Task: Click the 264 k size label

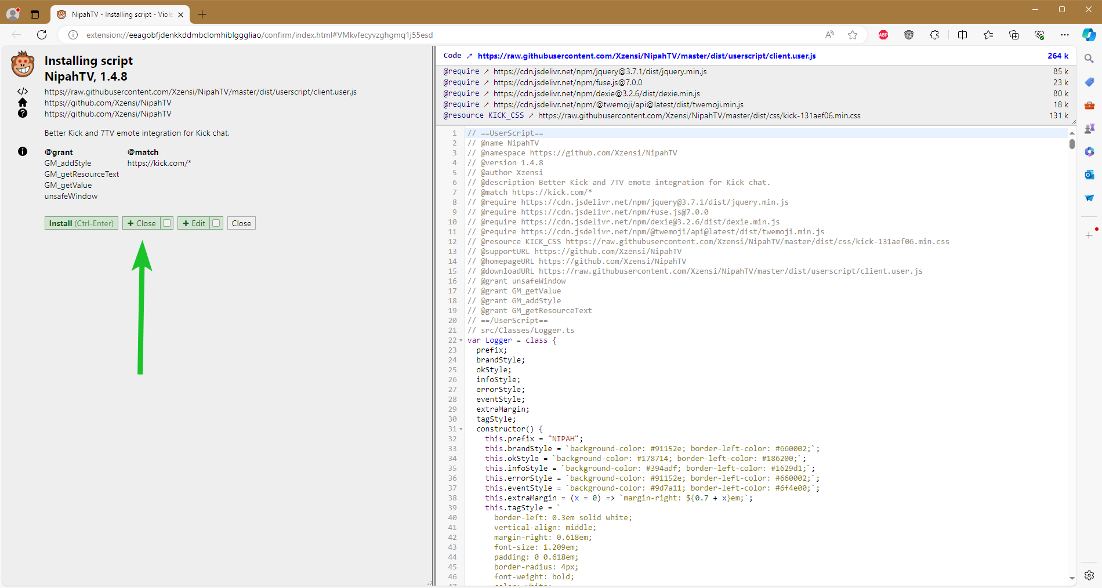Action: [x=1058, y=56]
